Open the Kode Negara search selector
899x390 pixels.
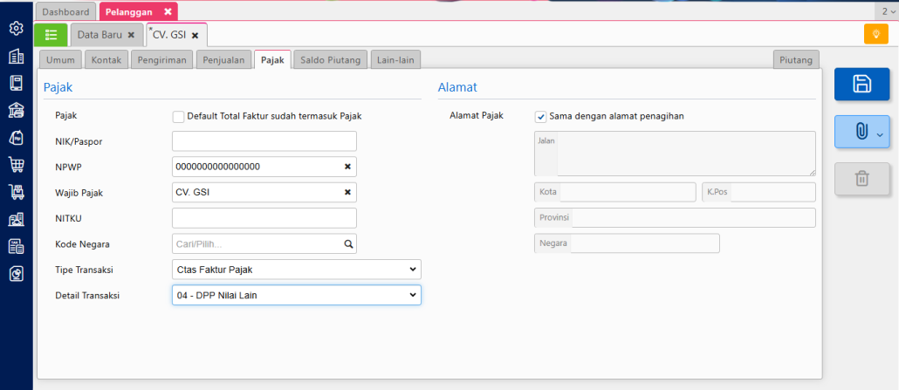click(x=264, y=244)
